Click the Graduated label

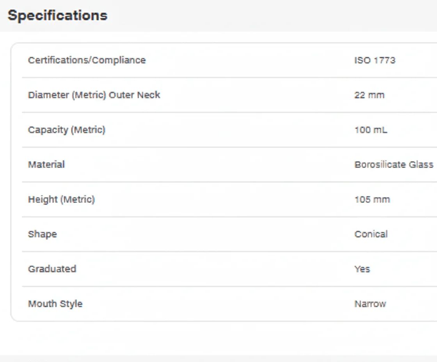52,269
